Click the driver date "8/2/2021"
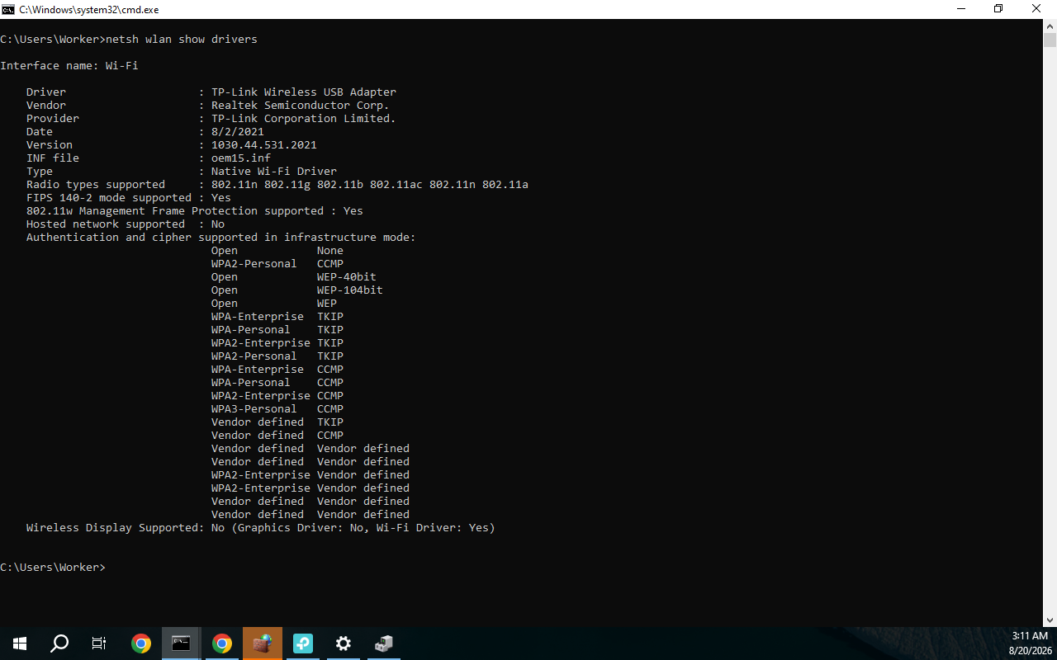Viewport: 1057px width, 660px height. pos(238,132)
